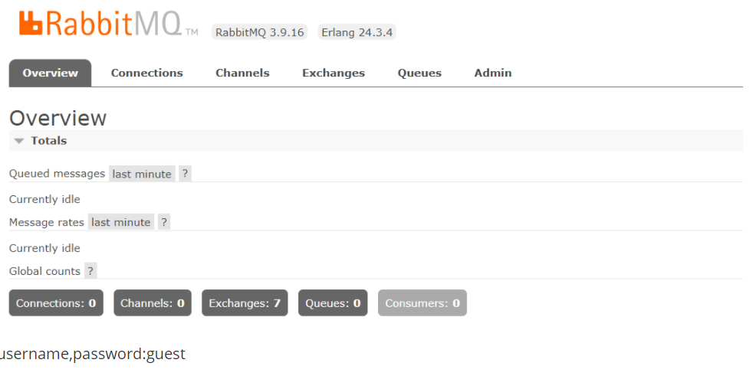Click the Overview page heading
The height and width of the screenshot is (376, 753).
tap(58, 118)
